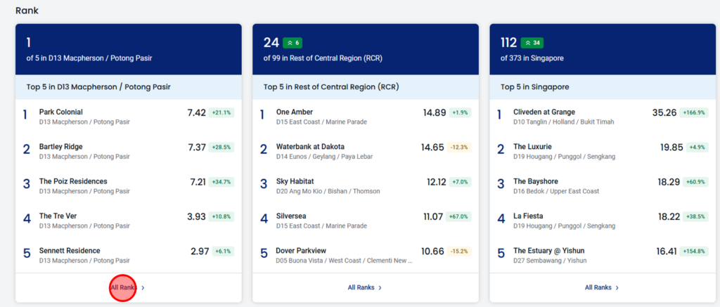Click the green rank-up badge showing 34
The width and height of the screenshot is (720, 307).
pos(532,43)
